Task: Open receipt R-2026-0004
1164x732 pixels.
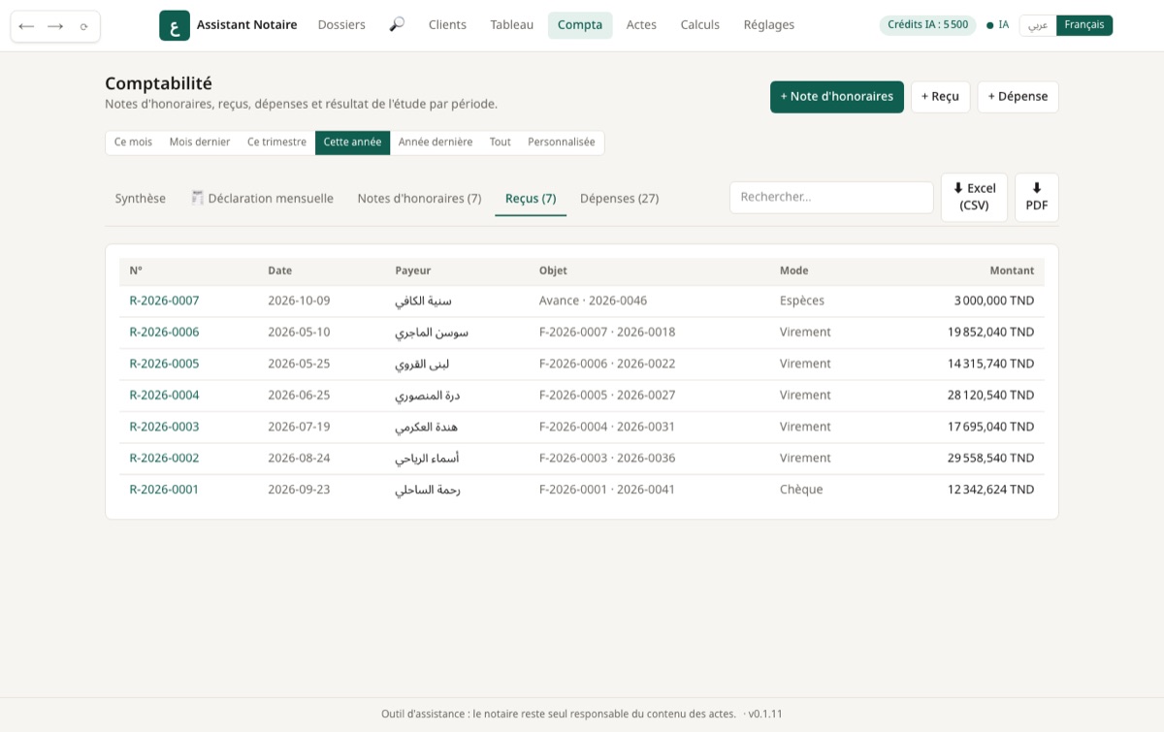Action: pos(164,396)
